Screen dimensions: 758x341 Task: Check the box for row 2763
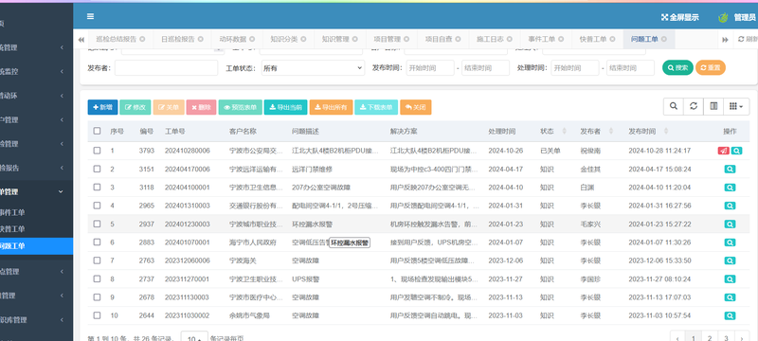[x=98, y=260]
